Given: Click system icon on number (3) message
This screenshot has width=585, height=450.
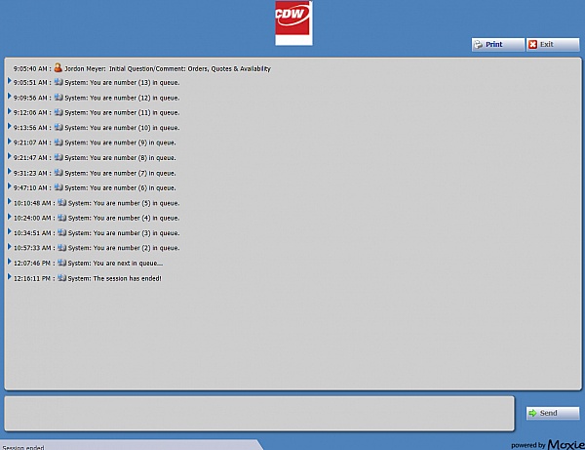Looking at the screenshot, I should tap(62, 232).
